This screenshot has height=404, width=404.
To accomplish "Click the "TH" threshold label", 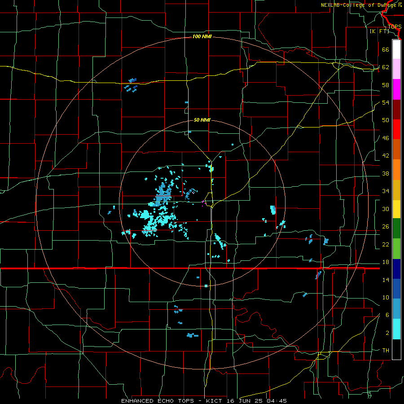I will (386, 351).
